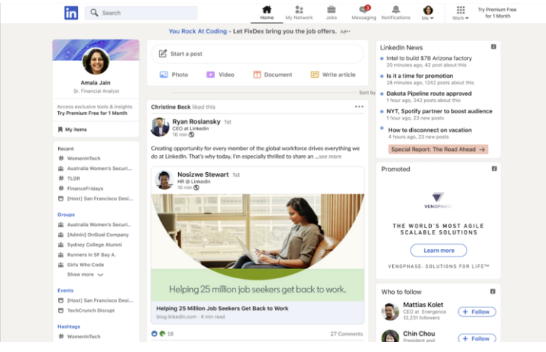Open the Notifications bell

pos(396,13)
